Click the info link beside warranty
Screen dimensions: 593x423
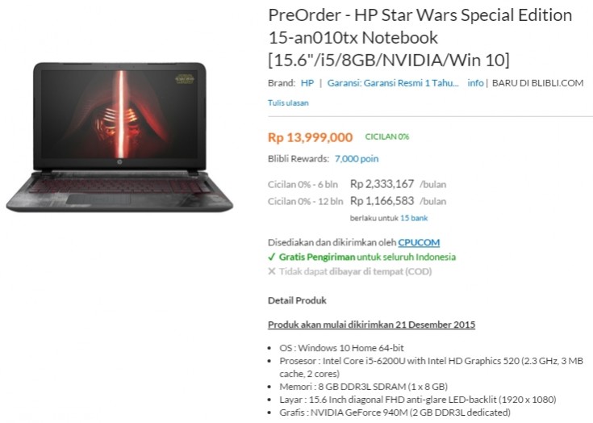tap(475, 83)
